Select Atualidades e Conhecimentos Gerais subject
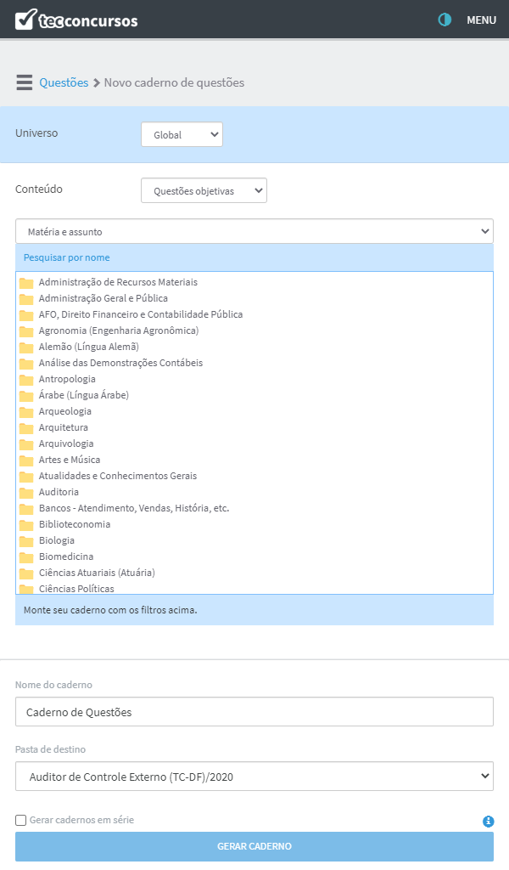 [x=117, y=475]
